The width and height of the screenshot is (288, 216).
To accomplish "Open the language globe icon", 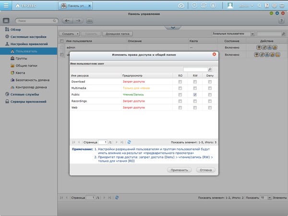I will 274,6.
